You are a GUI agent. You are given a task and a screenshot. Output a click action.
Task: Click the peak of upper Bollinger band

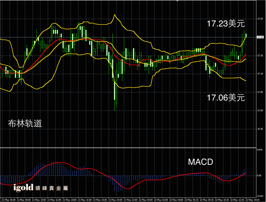coord(115,14)
